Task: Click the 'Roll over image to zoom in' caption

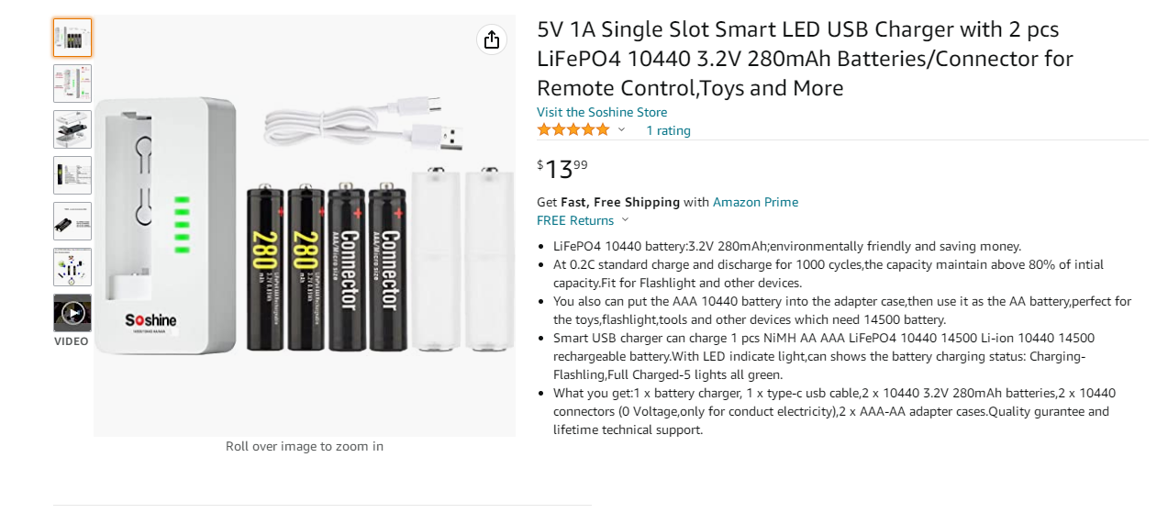Action: click(x=305, y=446)
